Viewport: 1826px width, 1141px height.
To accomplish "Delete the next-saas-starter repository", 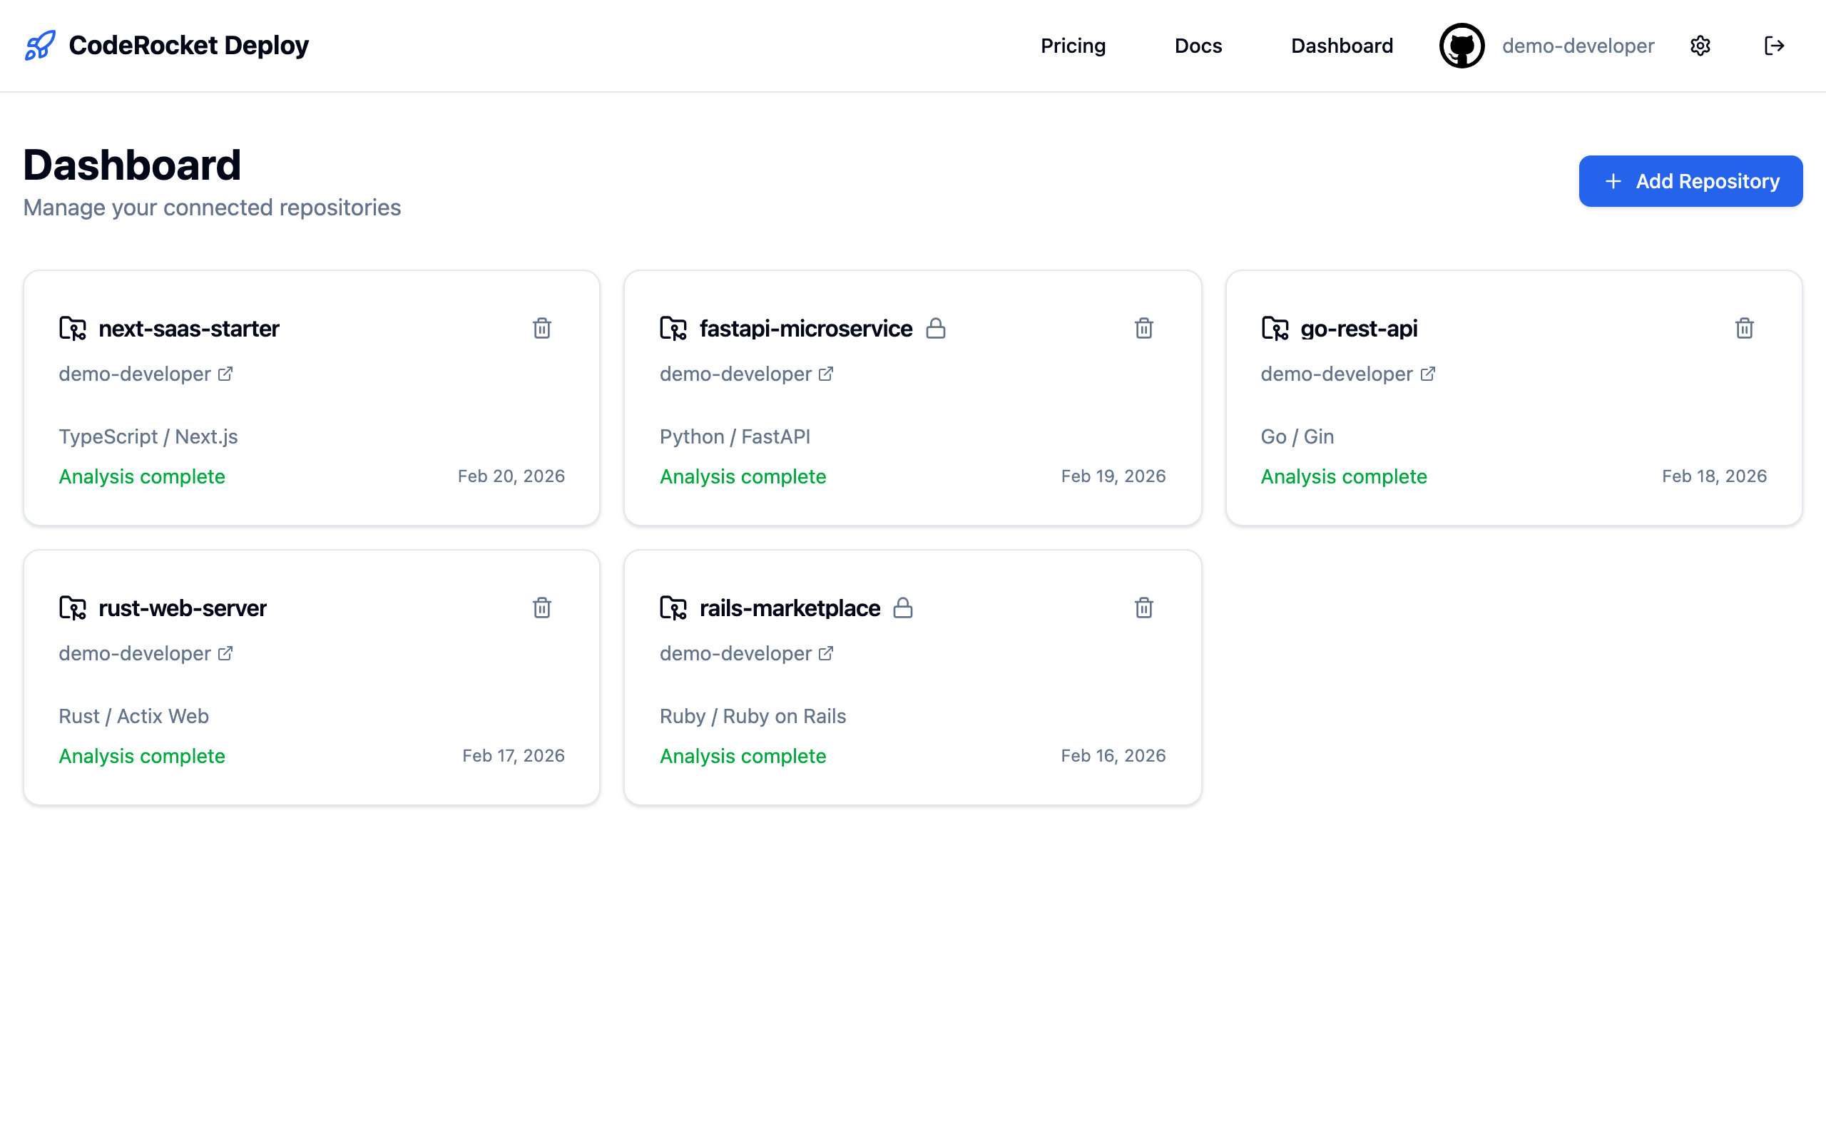I will coord(541,328).
